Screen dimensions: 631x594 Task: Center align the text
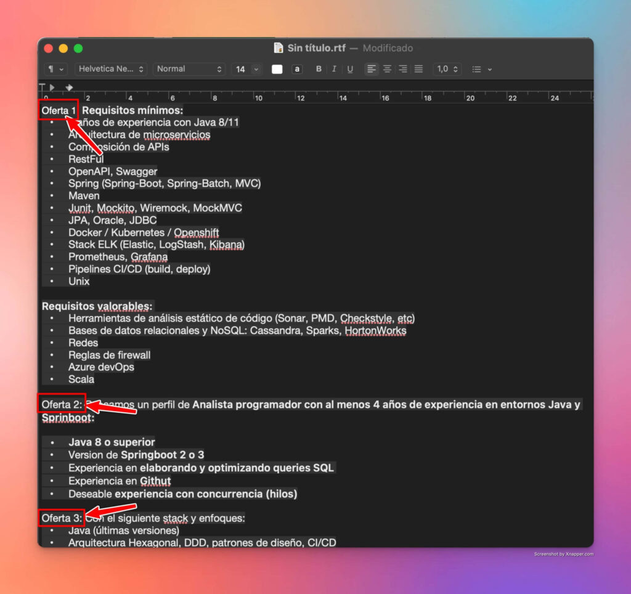coord(387,69)
